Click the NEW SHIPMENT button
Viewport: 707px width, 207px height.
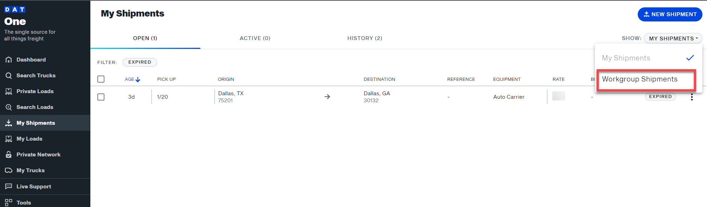coord(669,14)
